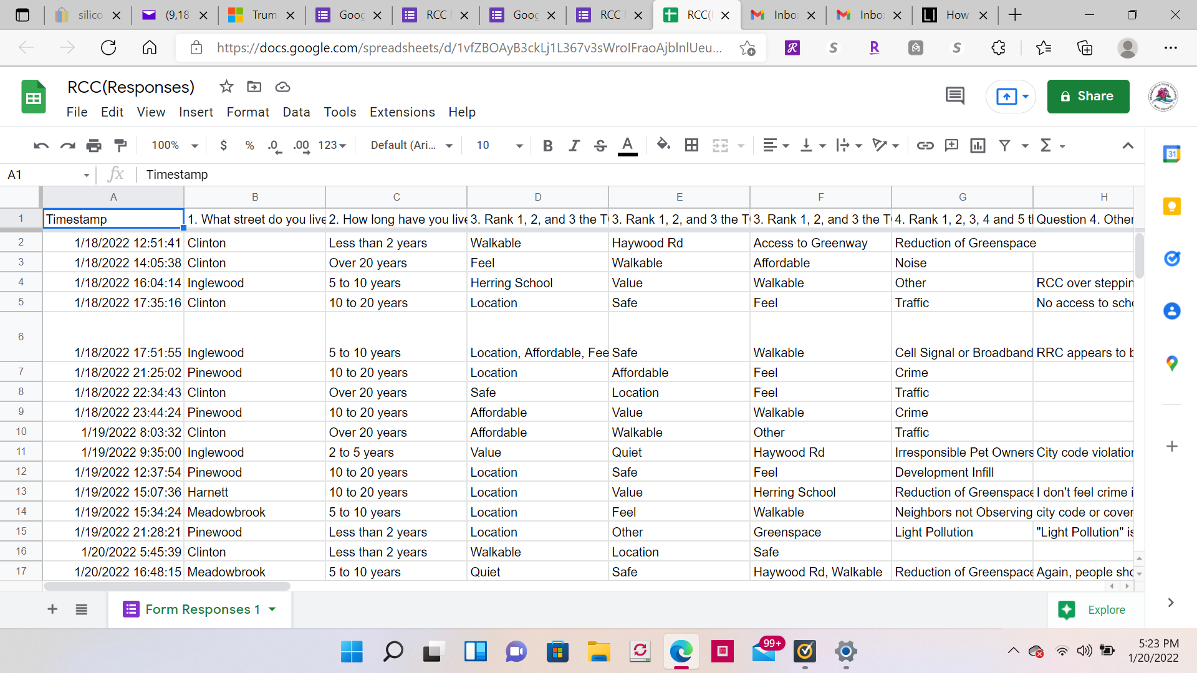Click the green Share button

coord(1088,96)
